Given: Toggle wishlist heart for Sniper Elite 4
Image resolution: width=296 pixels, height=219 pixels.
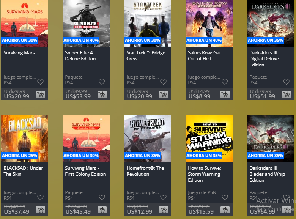Looking at the screenshot, I should click(x=102, y=82).
